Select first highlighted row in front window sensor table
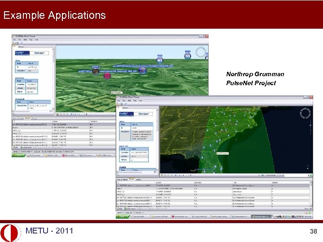The height and width of the screenshot is (242, 323). (213, 186)
